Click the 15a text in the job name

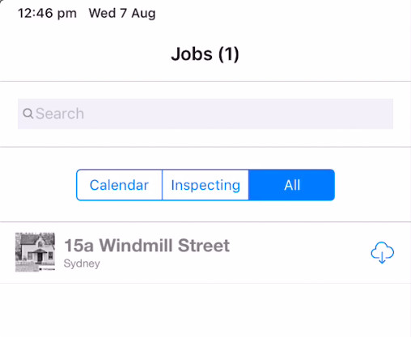coord(79,246)
